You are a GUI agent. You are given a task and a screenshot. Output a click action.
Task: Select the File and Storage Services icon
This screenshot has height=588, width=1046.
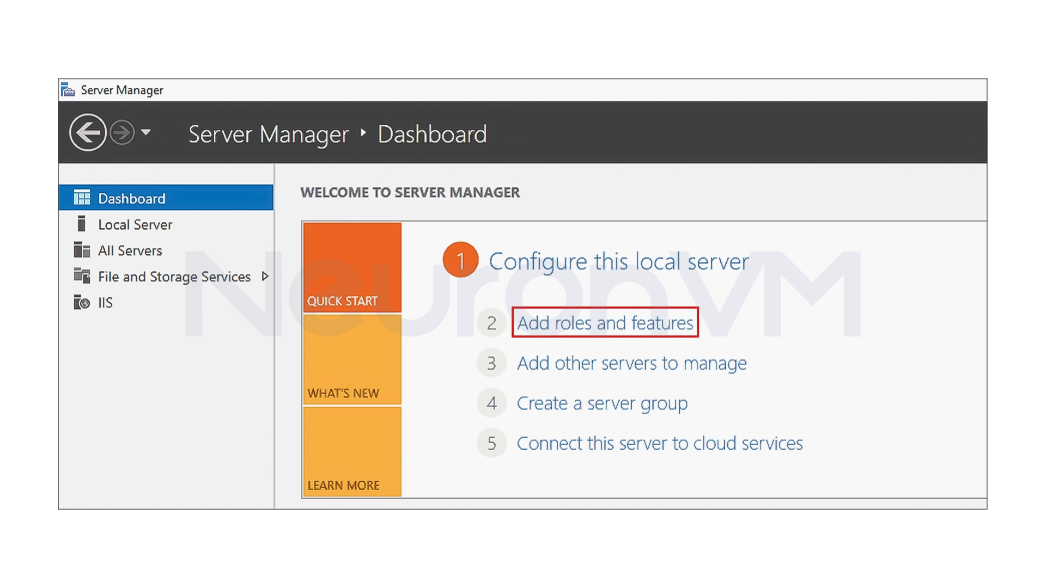tap(82, 276)
